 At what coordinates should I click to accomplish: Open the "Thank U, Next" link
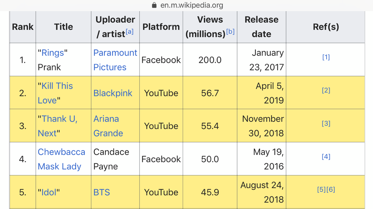[58, 126]
